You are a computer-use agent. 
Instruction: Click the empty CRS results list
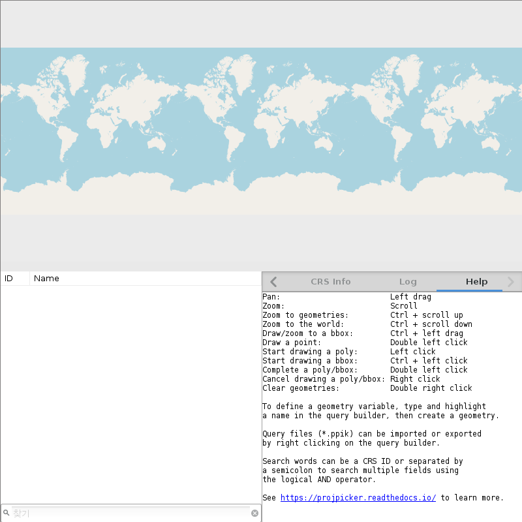(x=130, y=391)
